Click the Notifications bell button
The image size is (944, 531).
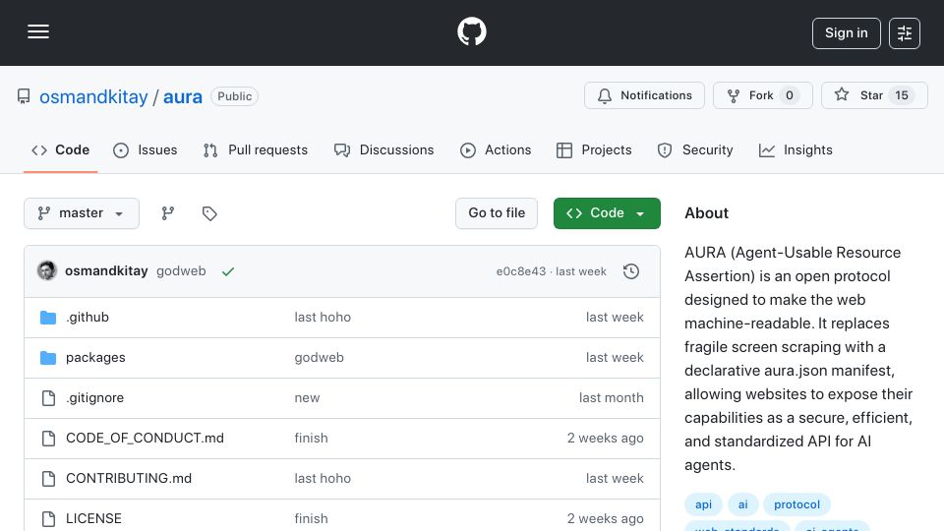pyautogui.click(x=644, y=95)
